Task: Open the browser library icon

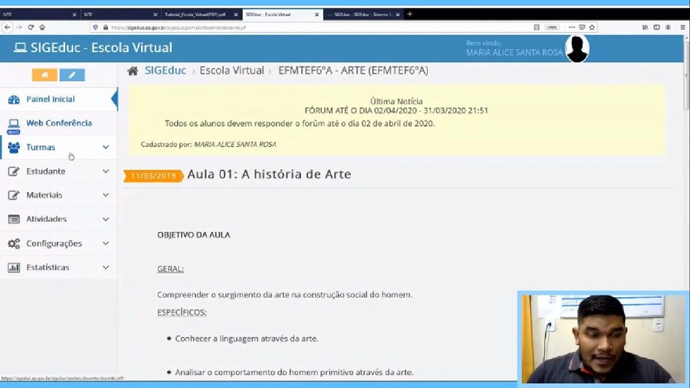Action: 645,27
